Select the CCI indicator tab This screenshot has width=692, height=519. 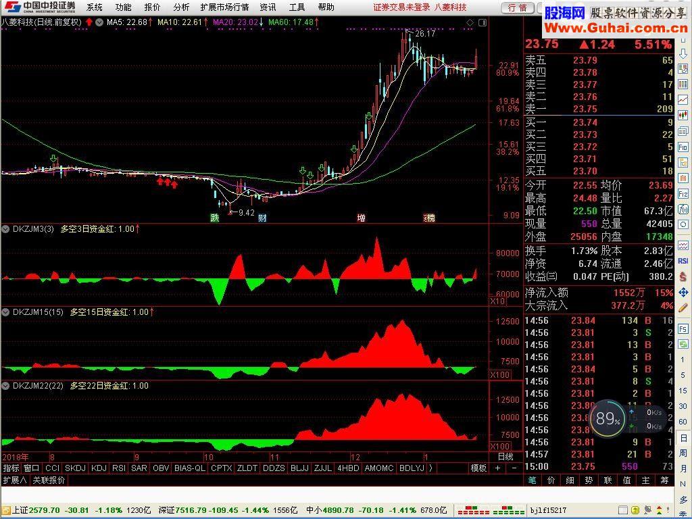pos(52,468)
